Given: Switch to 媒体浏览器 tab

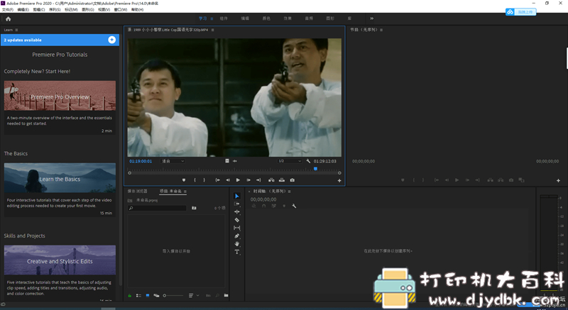Looking at the screenshot, I should tap(137, 192).
